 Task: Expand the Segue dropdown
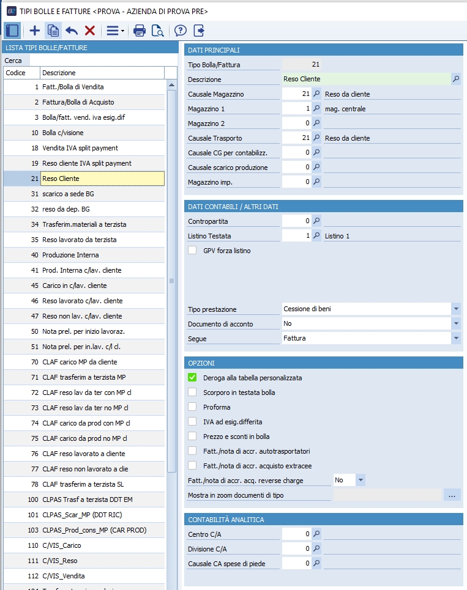tap(456, 338)
